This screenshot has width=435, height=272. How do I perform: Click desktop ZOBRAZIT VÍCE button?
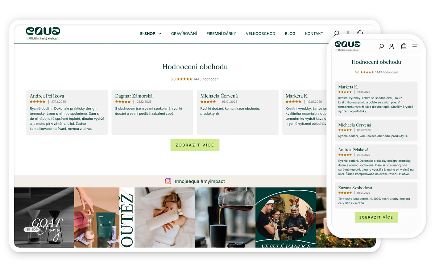(195, 145)
